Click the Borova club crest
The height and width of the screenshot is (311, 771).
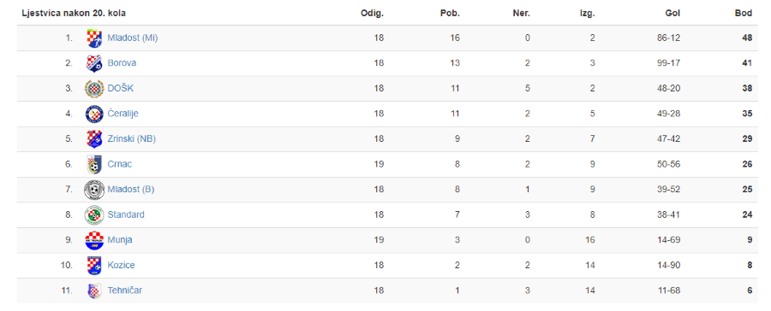point(94,63)
